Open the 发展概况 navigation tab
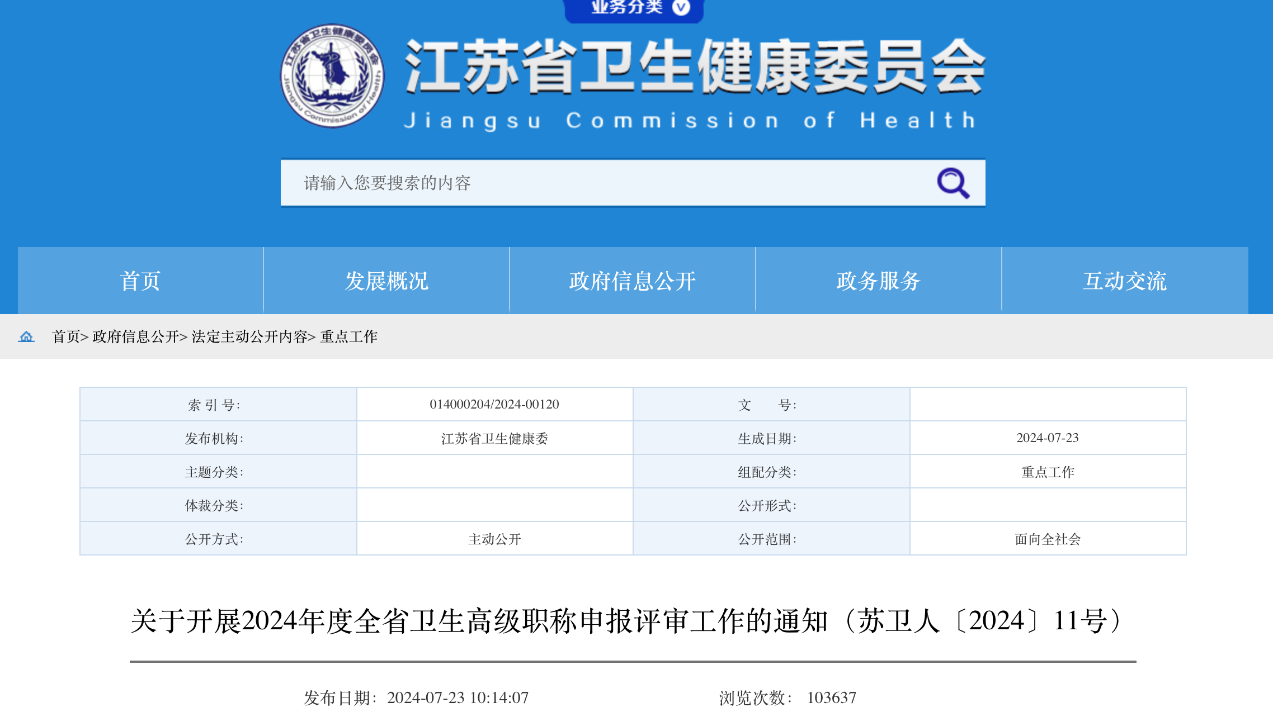This screenshot has height=712, width=1273. coord(386,281)
